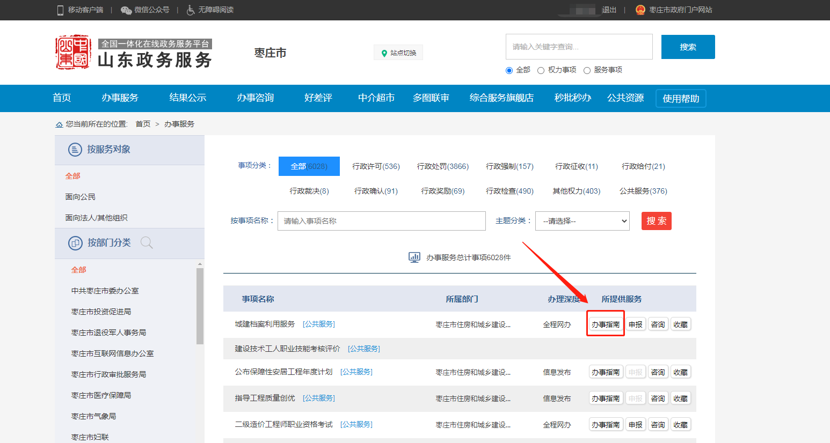Viewport: 830px width, 443px height.
Task: Click the home icon in breadcrumb
Action: 59,124
